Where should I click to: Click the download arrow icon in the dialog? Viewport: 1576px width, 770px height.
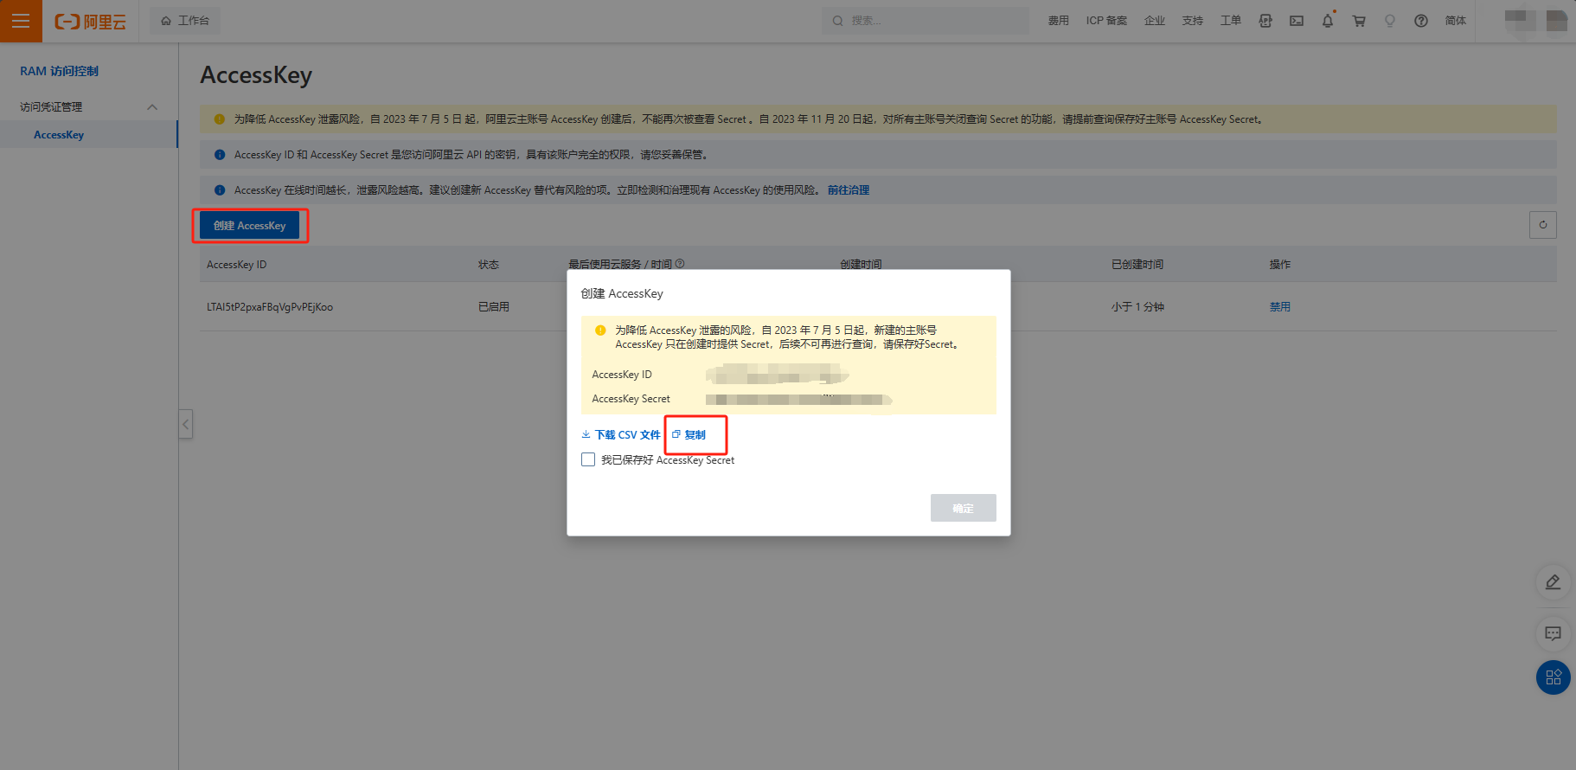click(586, 434)
